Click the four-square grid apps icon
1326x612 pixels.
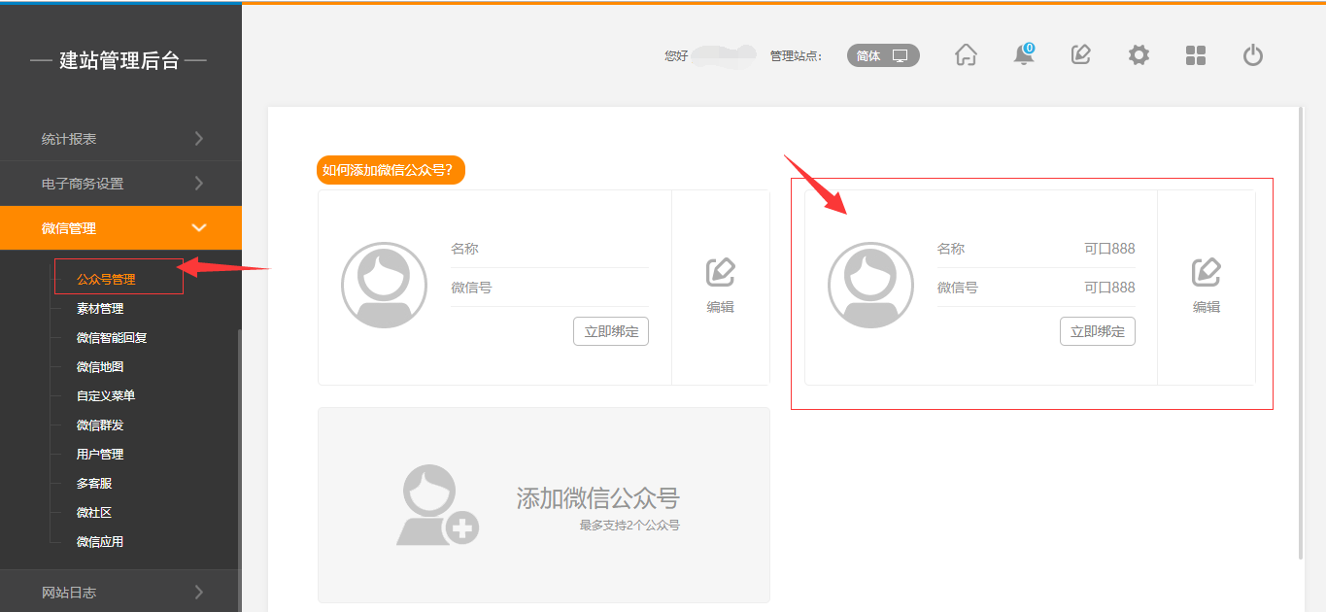1196,55
